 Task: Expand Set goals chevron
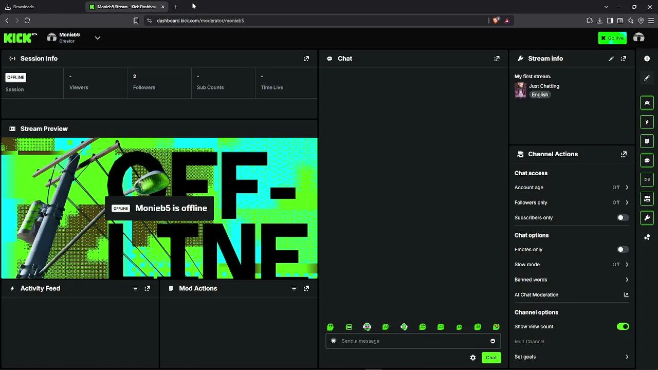pyautogui.click(x=627, y=357)
